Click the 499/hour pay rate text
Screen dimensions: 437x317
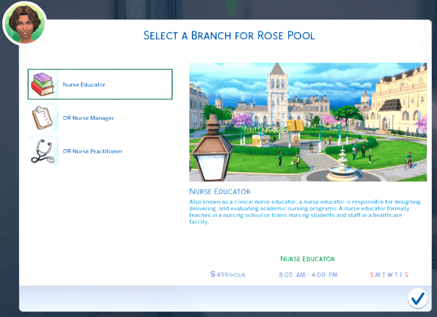(231, 275)
